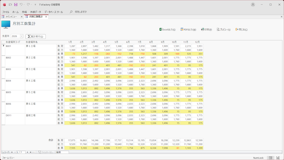Select the B001 row record selector
284x160 pixels.
(x=3, y=50)
